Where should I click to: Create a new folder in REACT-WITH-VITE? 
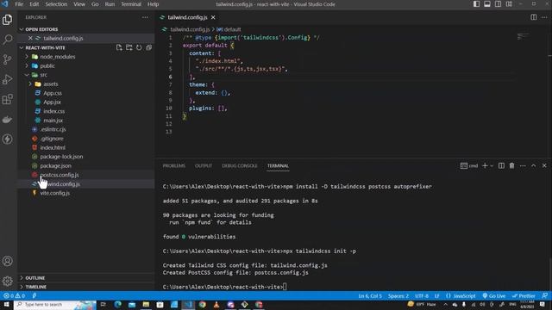point(129,47)
